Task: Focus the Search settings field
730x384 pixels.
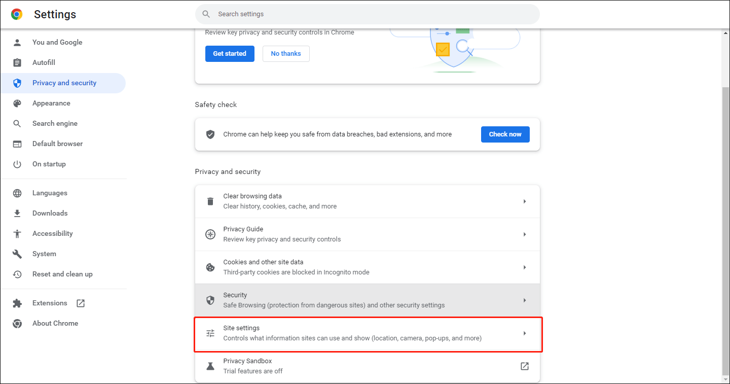Action: 368,14
